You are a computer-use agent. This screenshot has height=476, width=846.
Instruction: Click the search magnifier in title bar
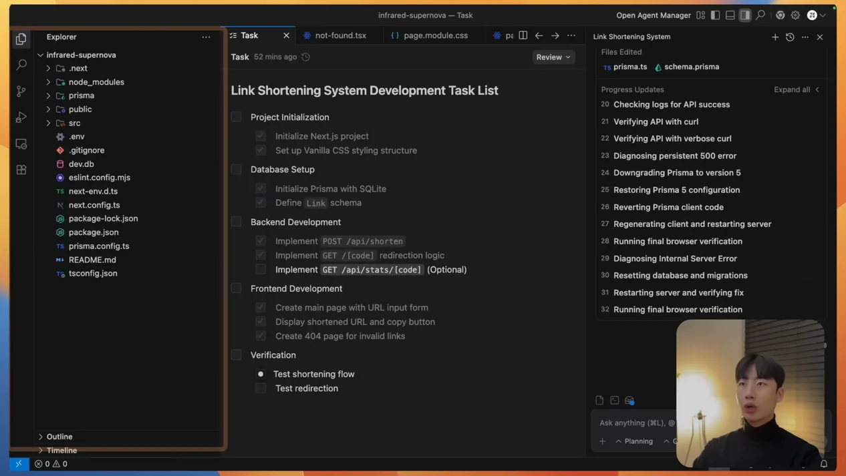760,15
